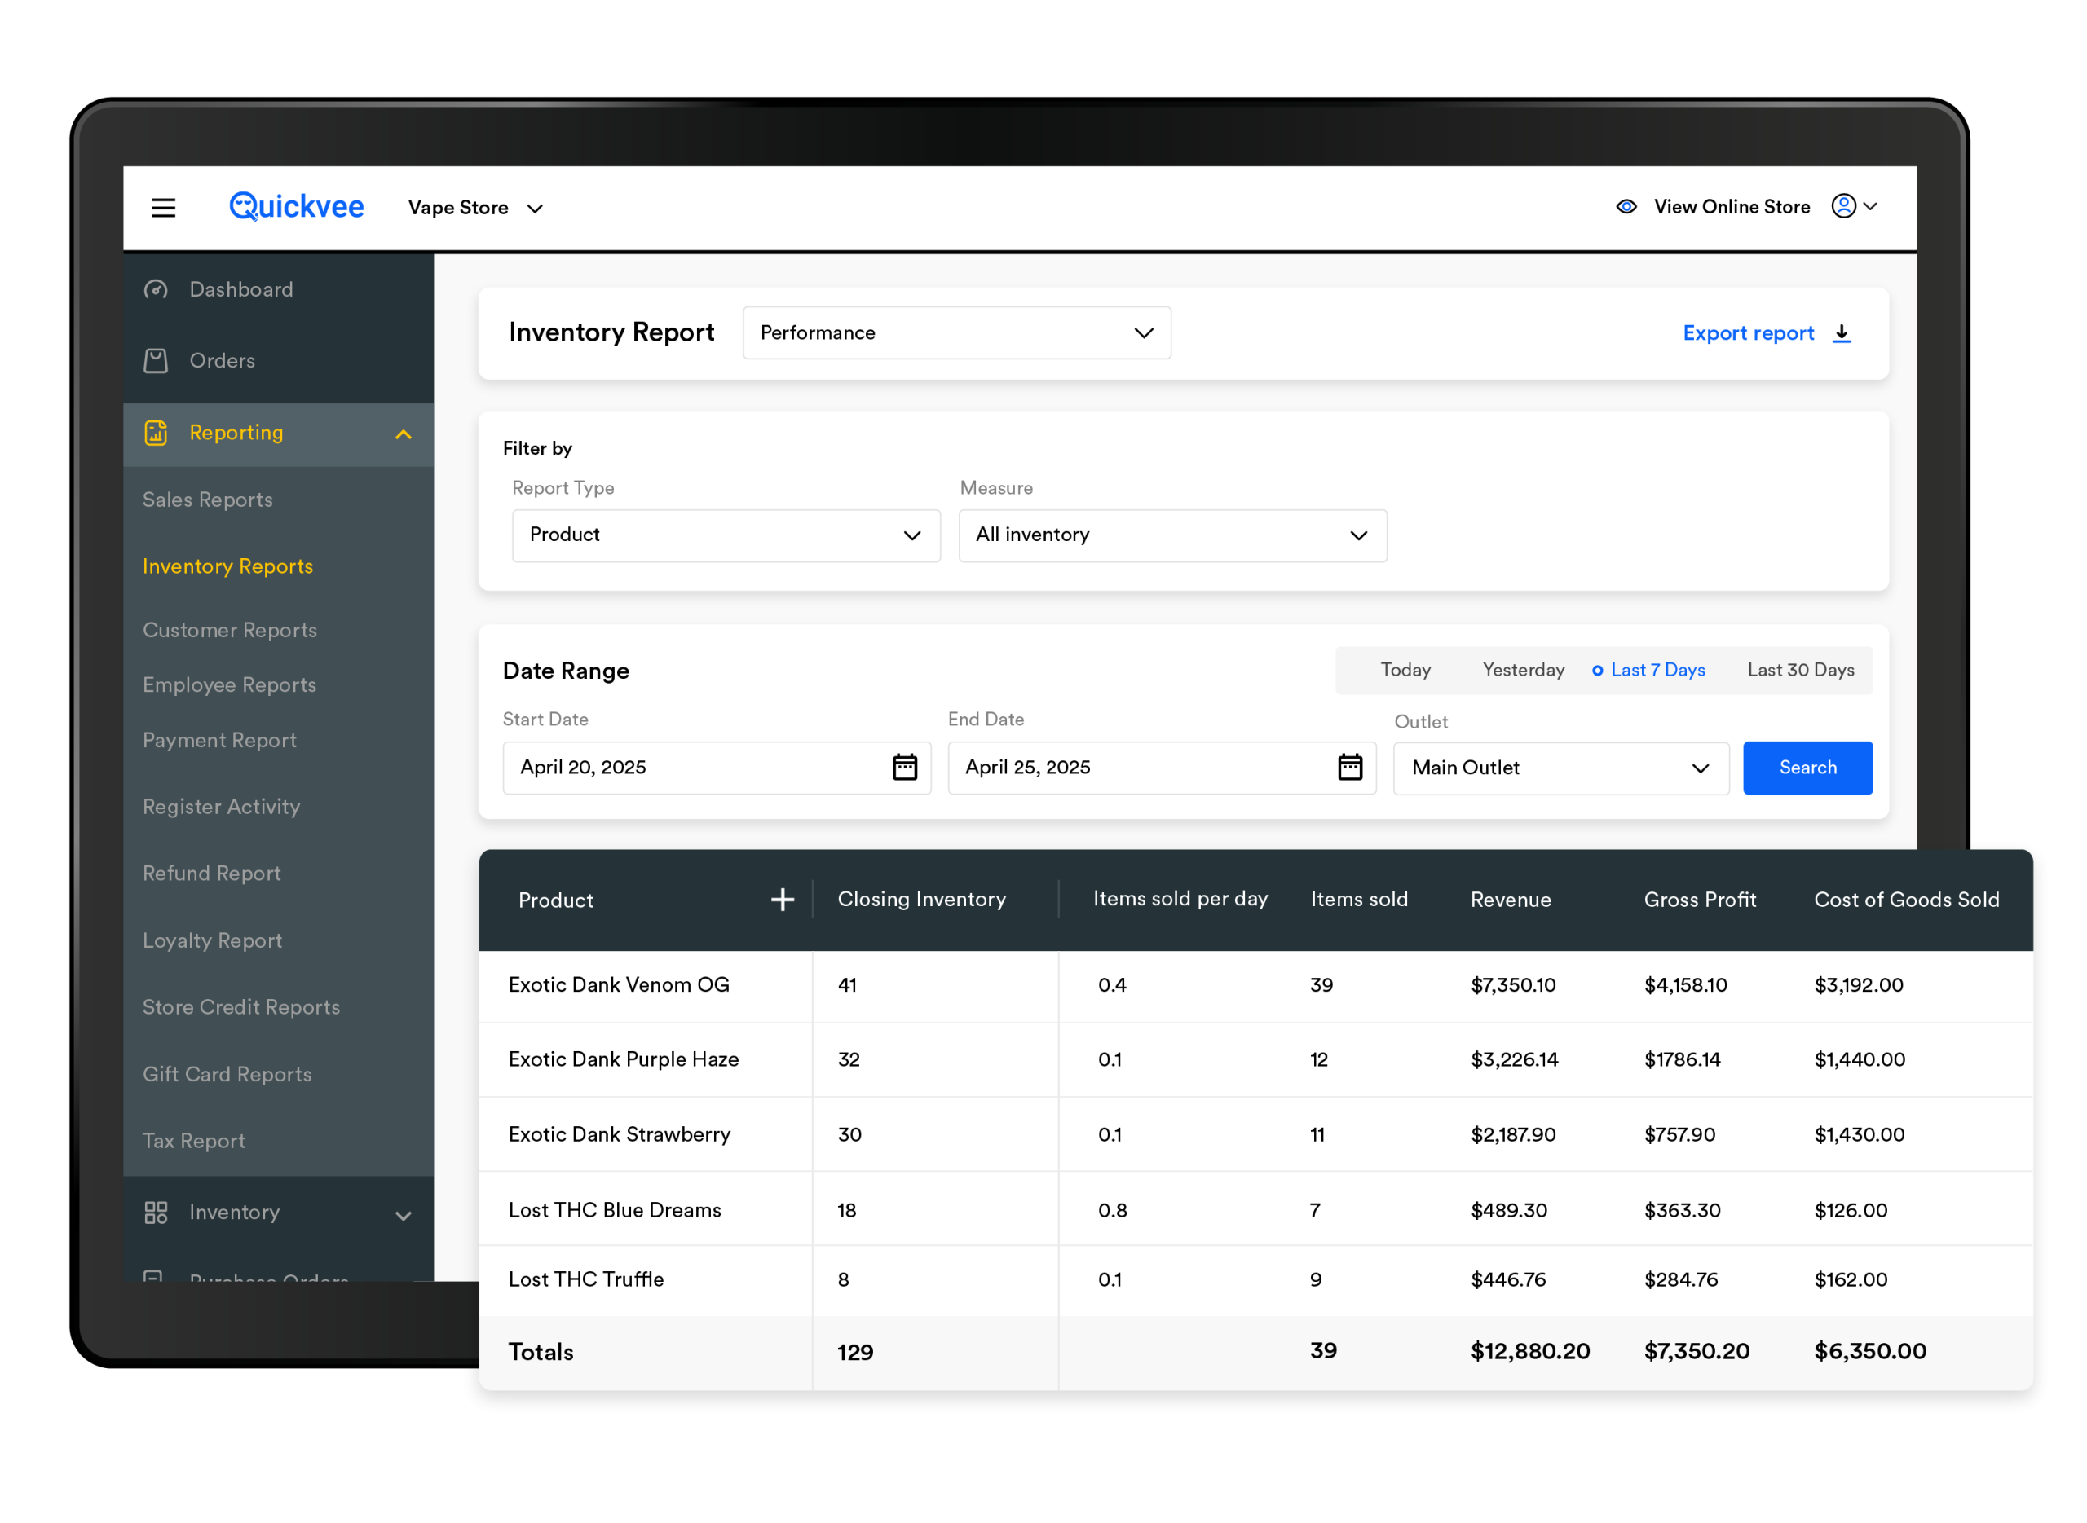
Task: Open the Start Date calendar icon
Action: coord(904,767)
